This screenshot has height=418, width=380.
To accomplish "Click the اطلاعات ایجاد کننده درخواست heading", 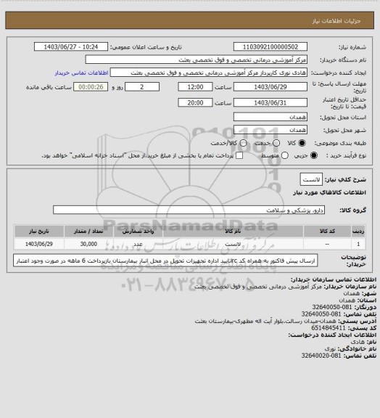I will point(332,335).
